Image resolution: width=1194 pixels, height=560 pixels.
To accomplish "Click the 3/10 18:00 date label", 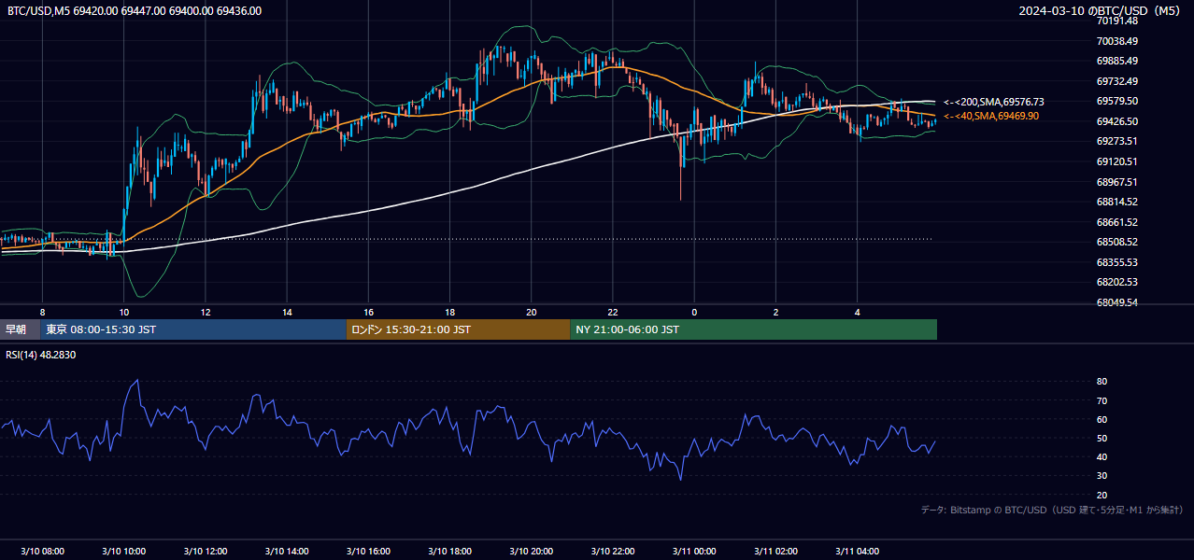I will (x=450, y=552).
